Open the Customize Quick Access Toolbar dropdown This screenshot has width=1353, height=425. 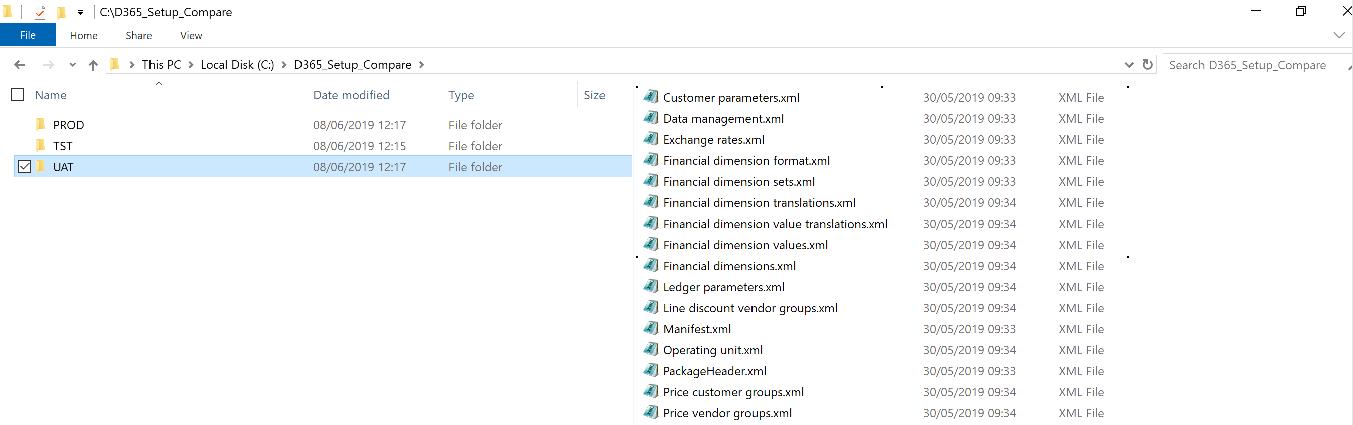[x=80, y=12]
